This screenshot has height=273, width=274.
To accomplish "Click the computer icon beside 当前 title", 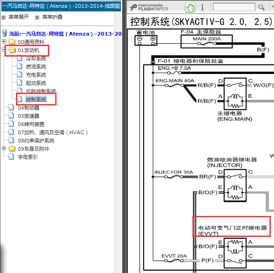I will [5, 33].
